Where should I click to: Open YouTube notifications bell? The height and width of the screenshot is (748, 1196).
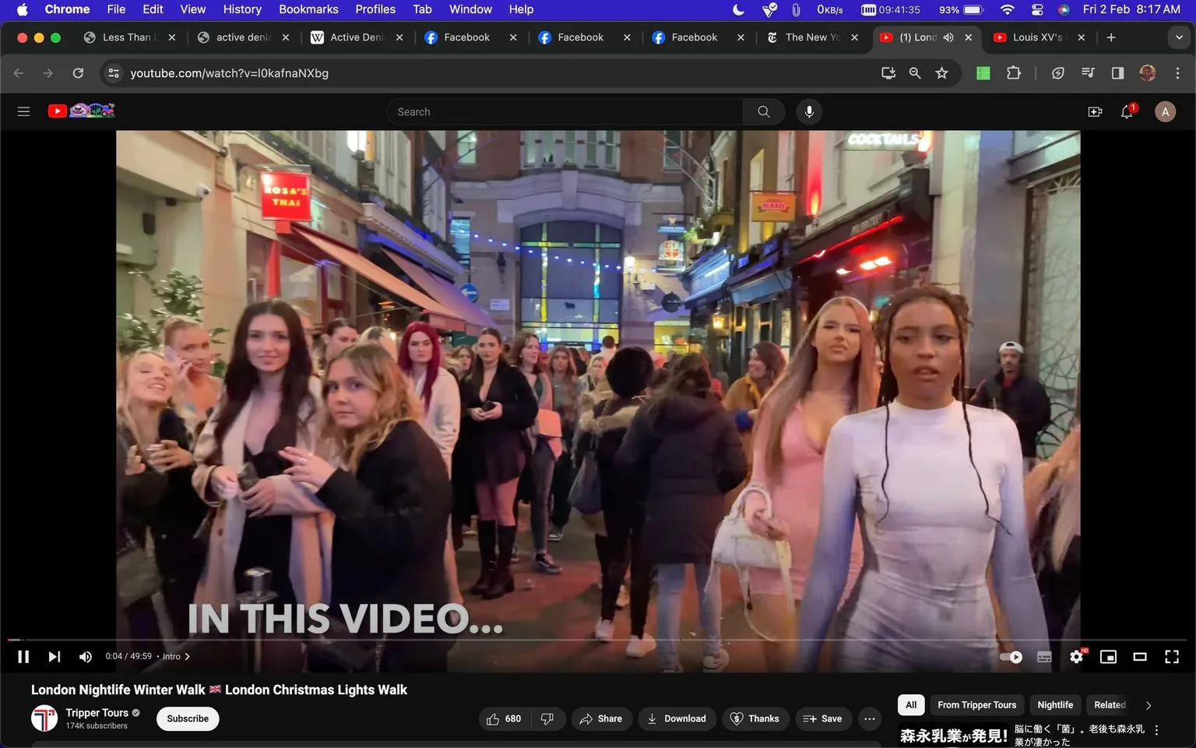point(1127,112)
